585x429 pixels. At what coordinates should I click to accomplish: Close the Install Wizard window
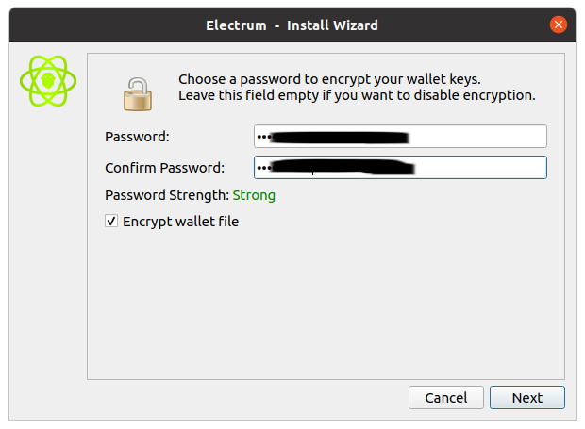pos(558,25)
